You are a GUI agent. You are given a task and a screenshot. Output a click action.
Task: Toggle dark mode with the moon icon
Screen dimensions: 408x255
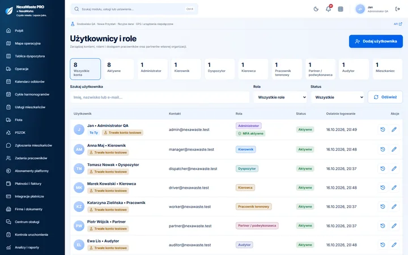point(316,9)
